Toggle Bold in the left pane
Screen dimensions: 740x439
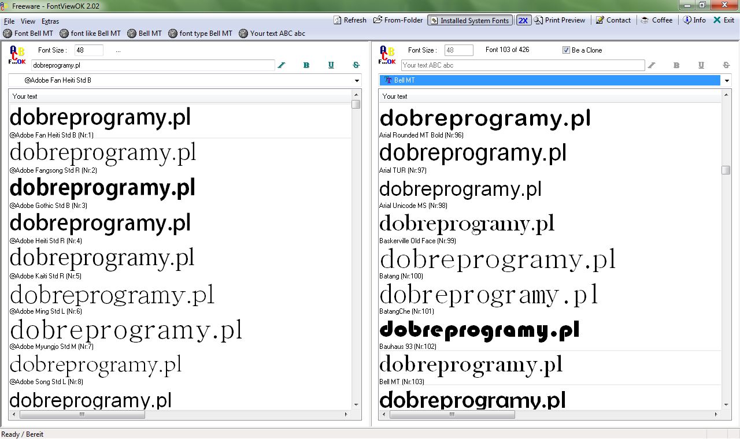(x=306, y=65)
